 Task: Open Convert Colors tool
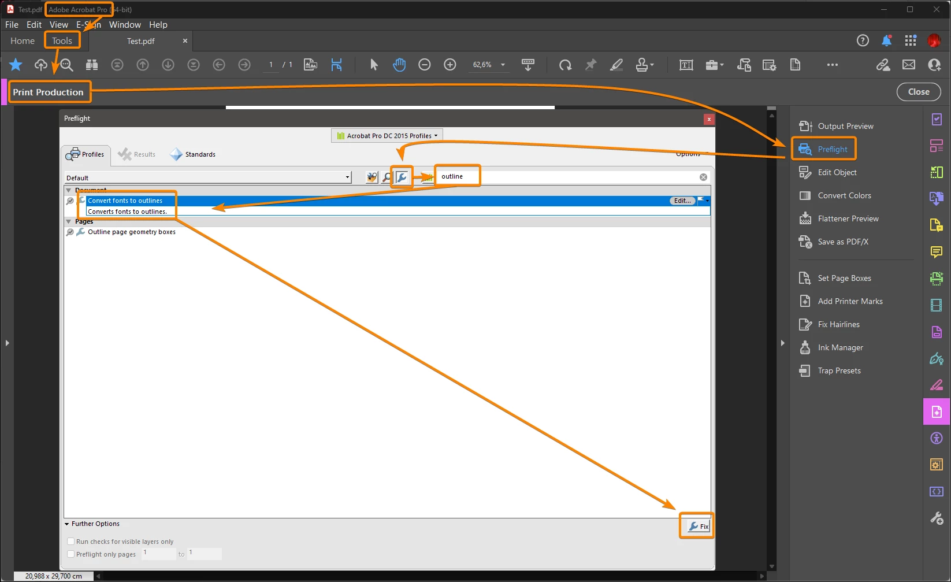click(x=835, y=195)
